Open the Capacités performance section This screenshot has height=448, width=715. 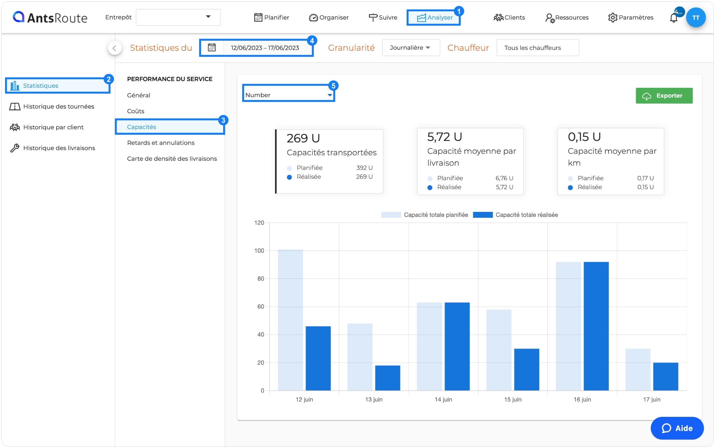(170, 127)
